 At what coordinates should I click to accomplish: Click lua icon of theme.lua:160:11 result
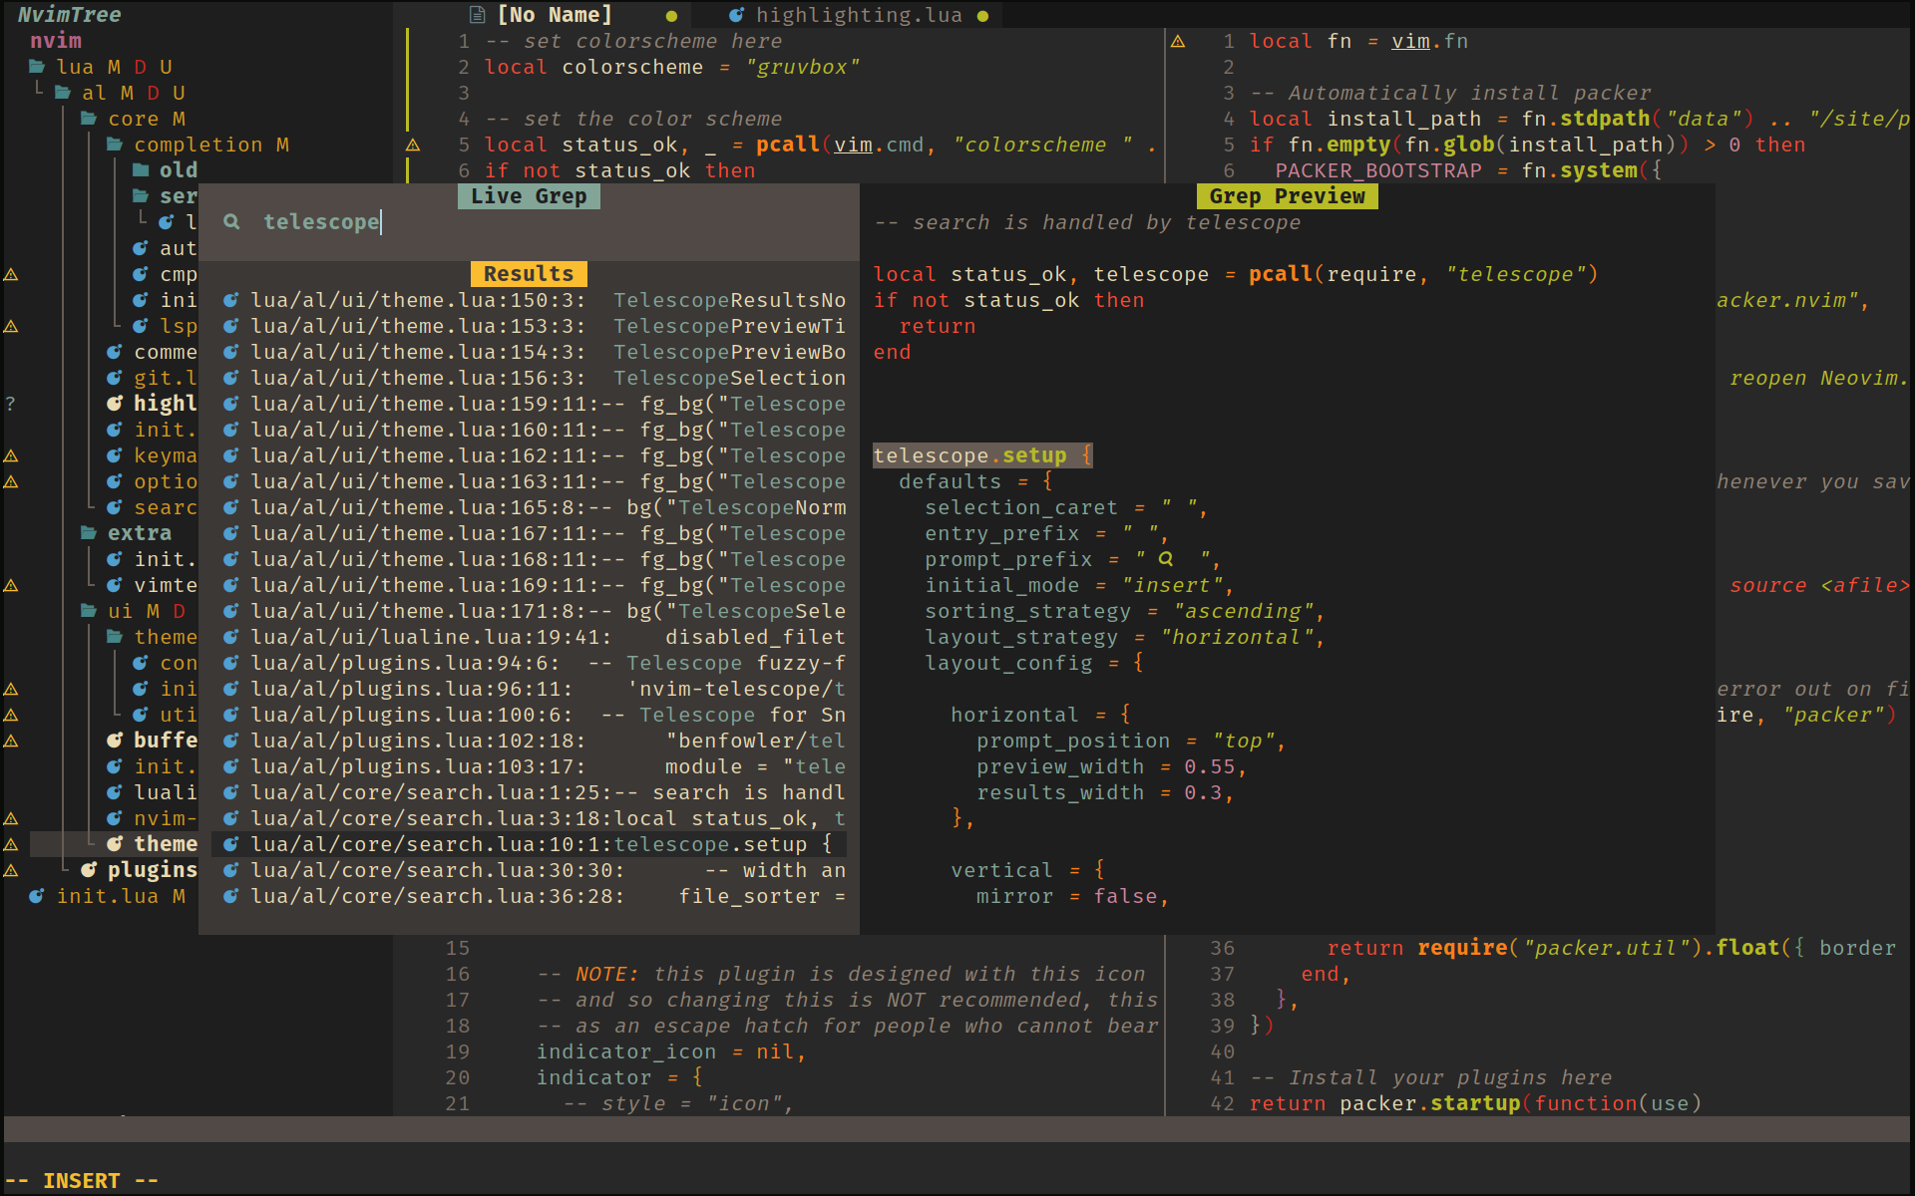(x=230, y=430)
